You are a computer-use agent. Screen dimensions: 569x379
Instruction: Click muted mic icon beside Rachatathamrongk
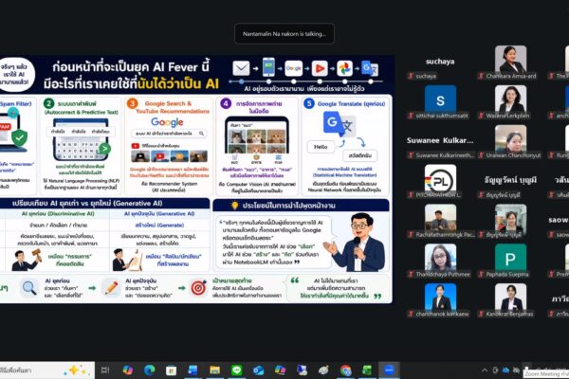411,235
